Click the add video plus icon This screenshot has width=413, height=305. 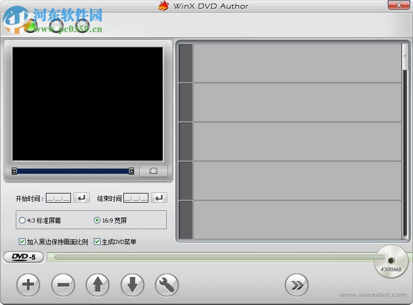click(x=28, y=285)
